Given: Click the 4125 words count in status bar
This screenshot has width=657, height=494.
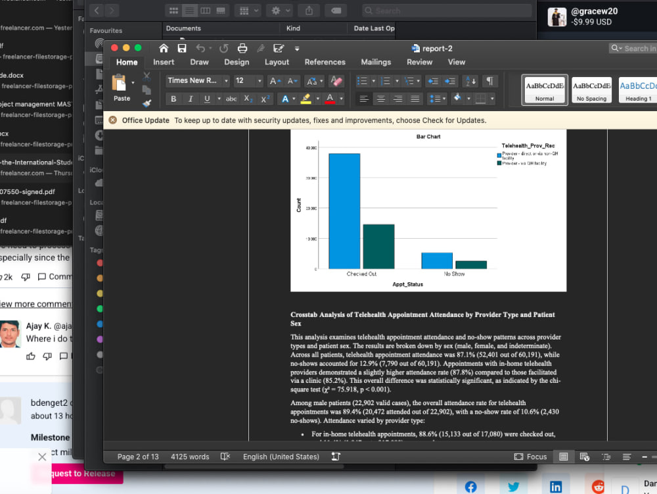Looking at the screenshot, I should click(190, 457).
